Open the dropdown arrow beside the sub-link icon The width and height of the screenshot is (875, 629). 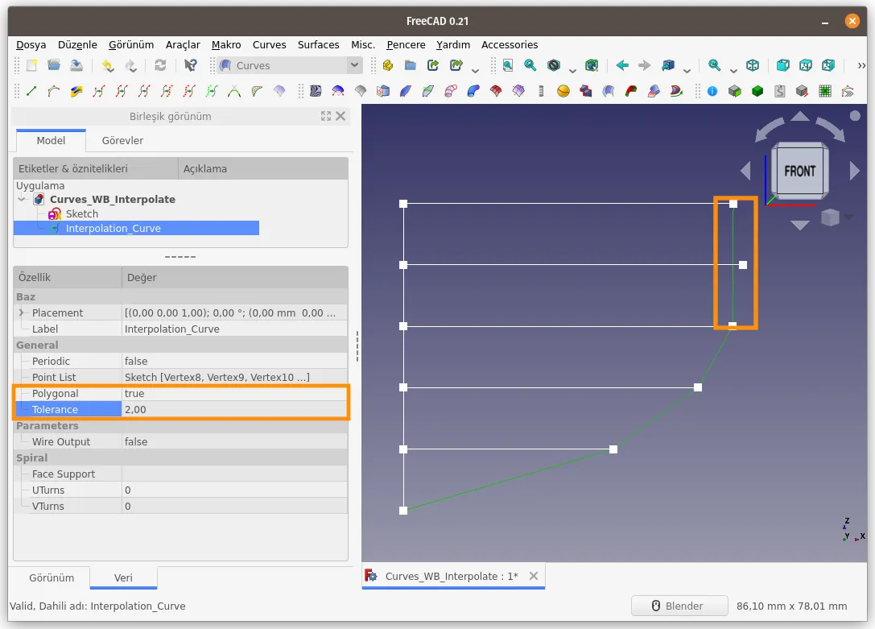(x=475, y=70)
